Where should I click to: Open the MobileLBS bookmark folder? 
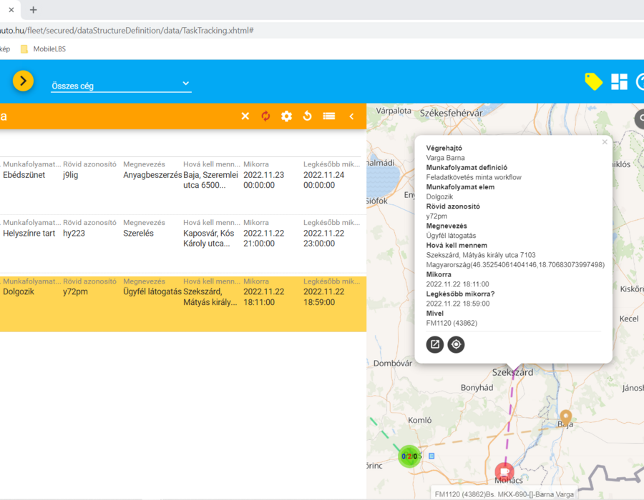(43, 49)
